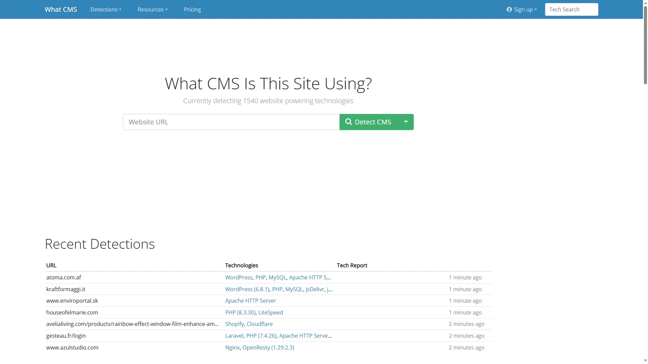Click the Shopify technology link
This screenshot has height=364, width=648.
click(x=235, y=324)
